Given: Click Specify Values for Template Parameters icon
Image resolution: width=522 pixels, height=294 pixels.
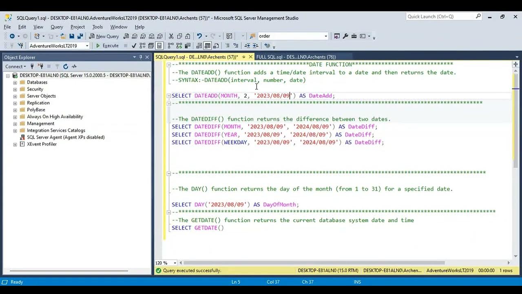Looking at the screenshot, I should [267, 46].
